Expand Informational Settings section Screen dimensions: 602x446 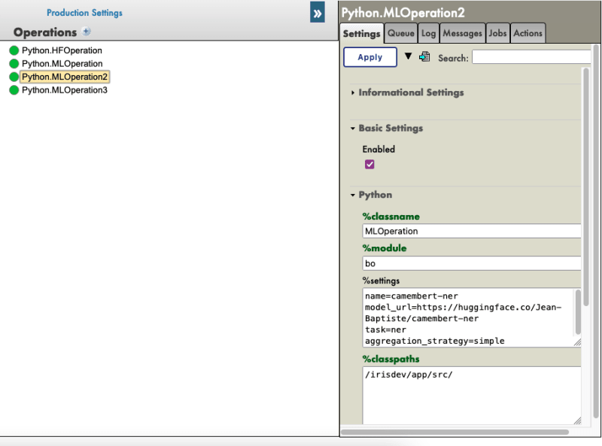tap(411, 93)
